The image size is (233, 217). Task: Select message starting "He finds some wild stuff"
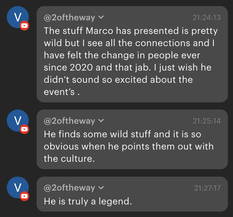tap(129, 146)
